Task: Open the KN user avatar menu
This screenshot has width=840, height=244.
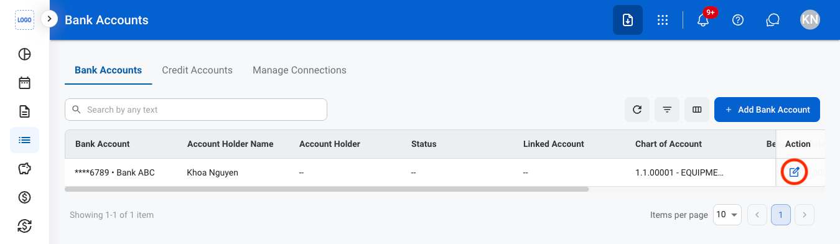Action: point(810,20)
